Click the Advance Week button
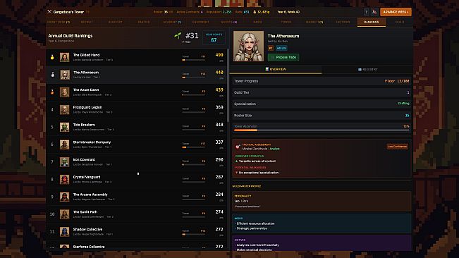459x258 pixels. coord(396,12)
